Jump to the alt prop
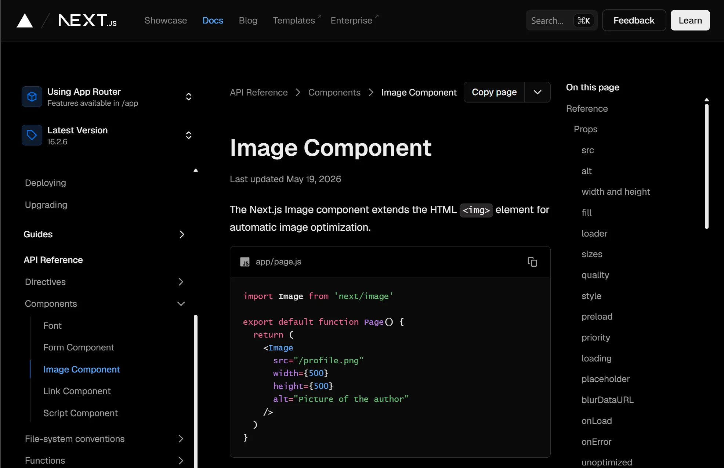Viewport: 724px width, 468px height. click(x=587, y=171)
